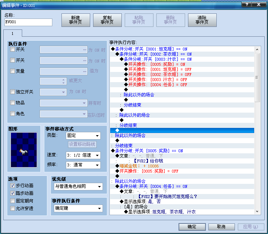Image resolution: width=268 pixels, height=234 pixels.
Task: Select row 开关操作: [0002:茶农姬] = OFF
Action: point(182,74)
